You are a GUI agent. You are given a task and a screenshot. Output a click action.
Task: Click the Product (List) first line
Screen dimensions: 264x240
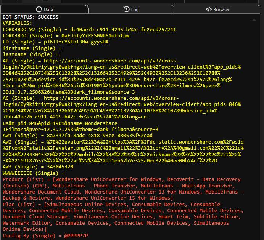(x=122, y=179)
